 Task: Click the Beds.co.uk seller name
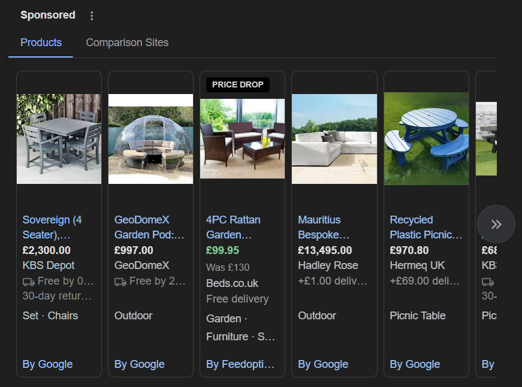point(232,283)
